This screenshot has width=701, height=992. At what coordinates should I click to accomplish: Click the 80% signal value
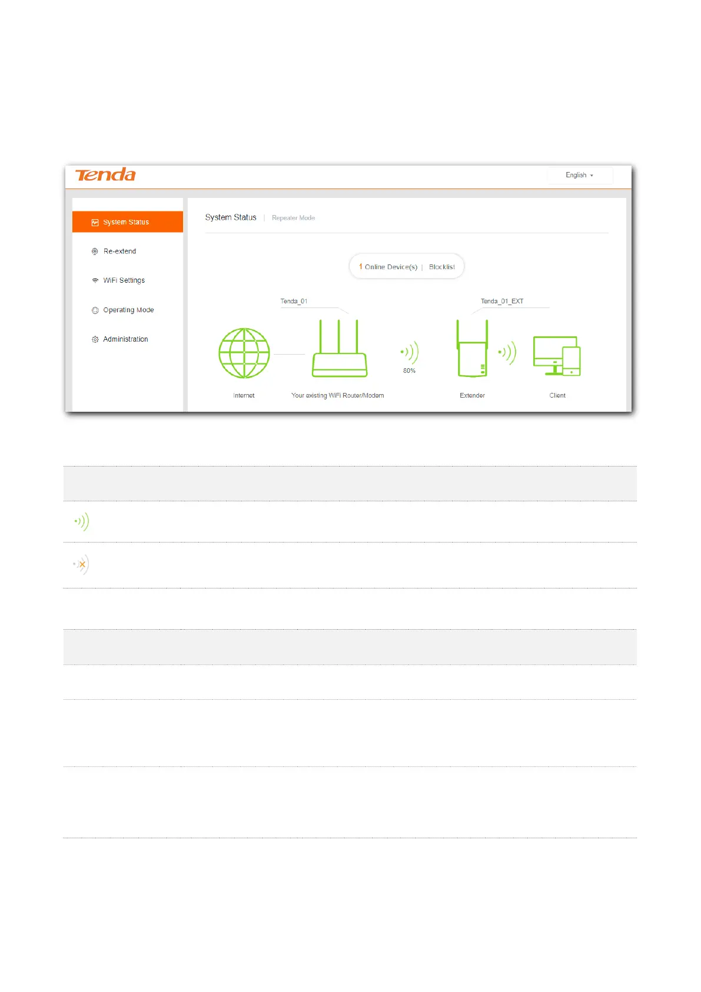[x=410, y=371]
